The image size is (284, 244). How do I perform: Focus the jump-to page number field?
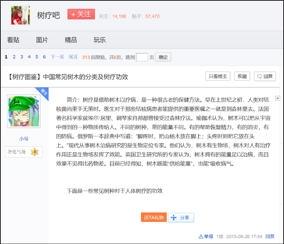pyautogui.click(x=142, y=57)
